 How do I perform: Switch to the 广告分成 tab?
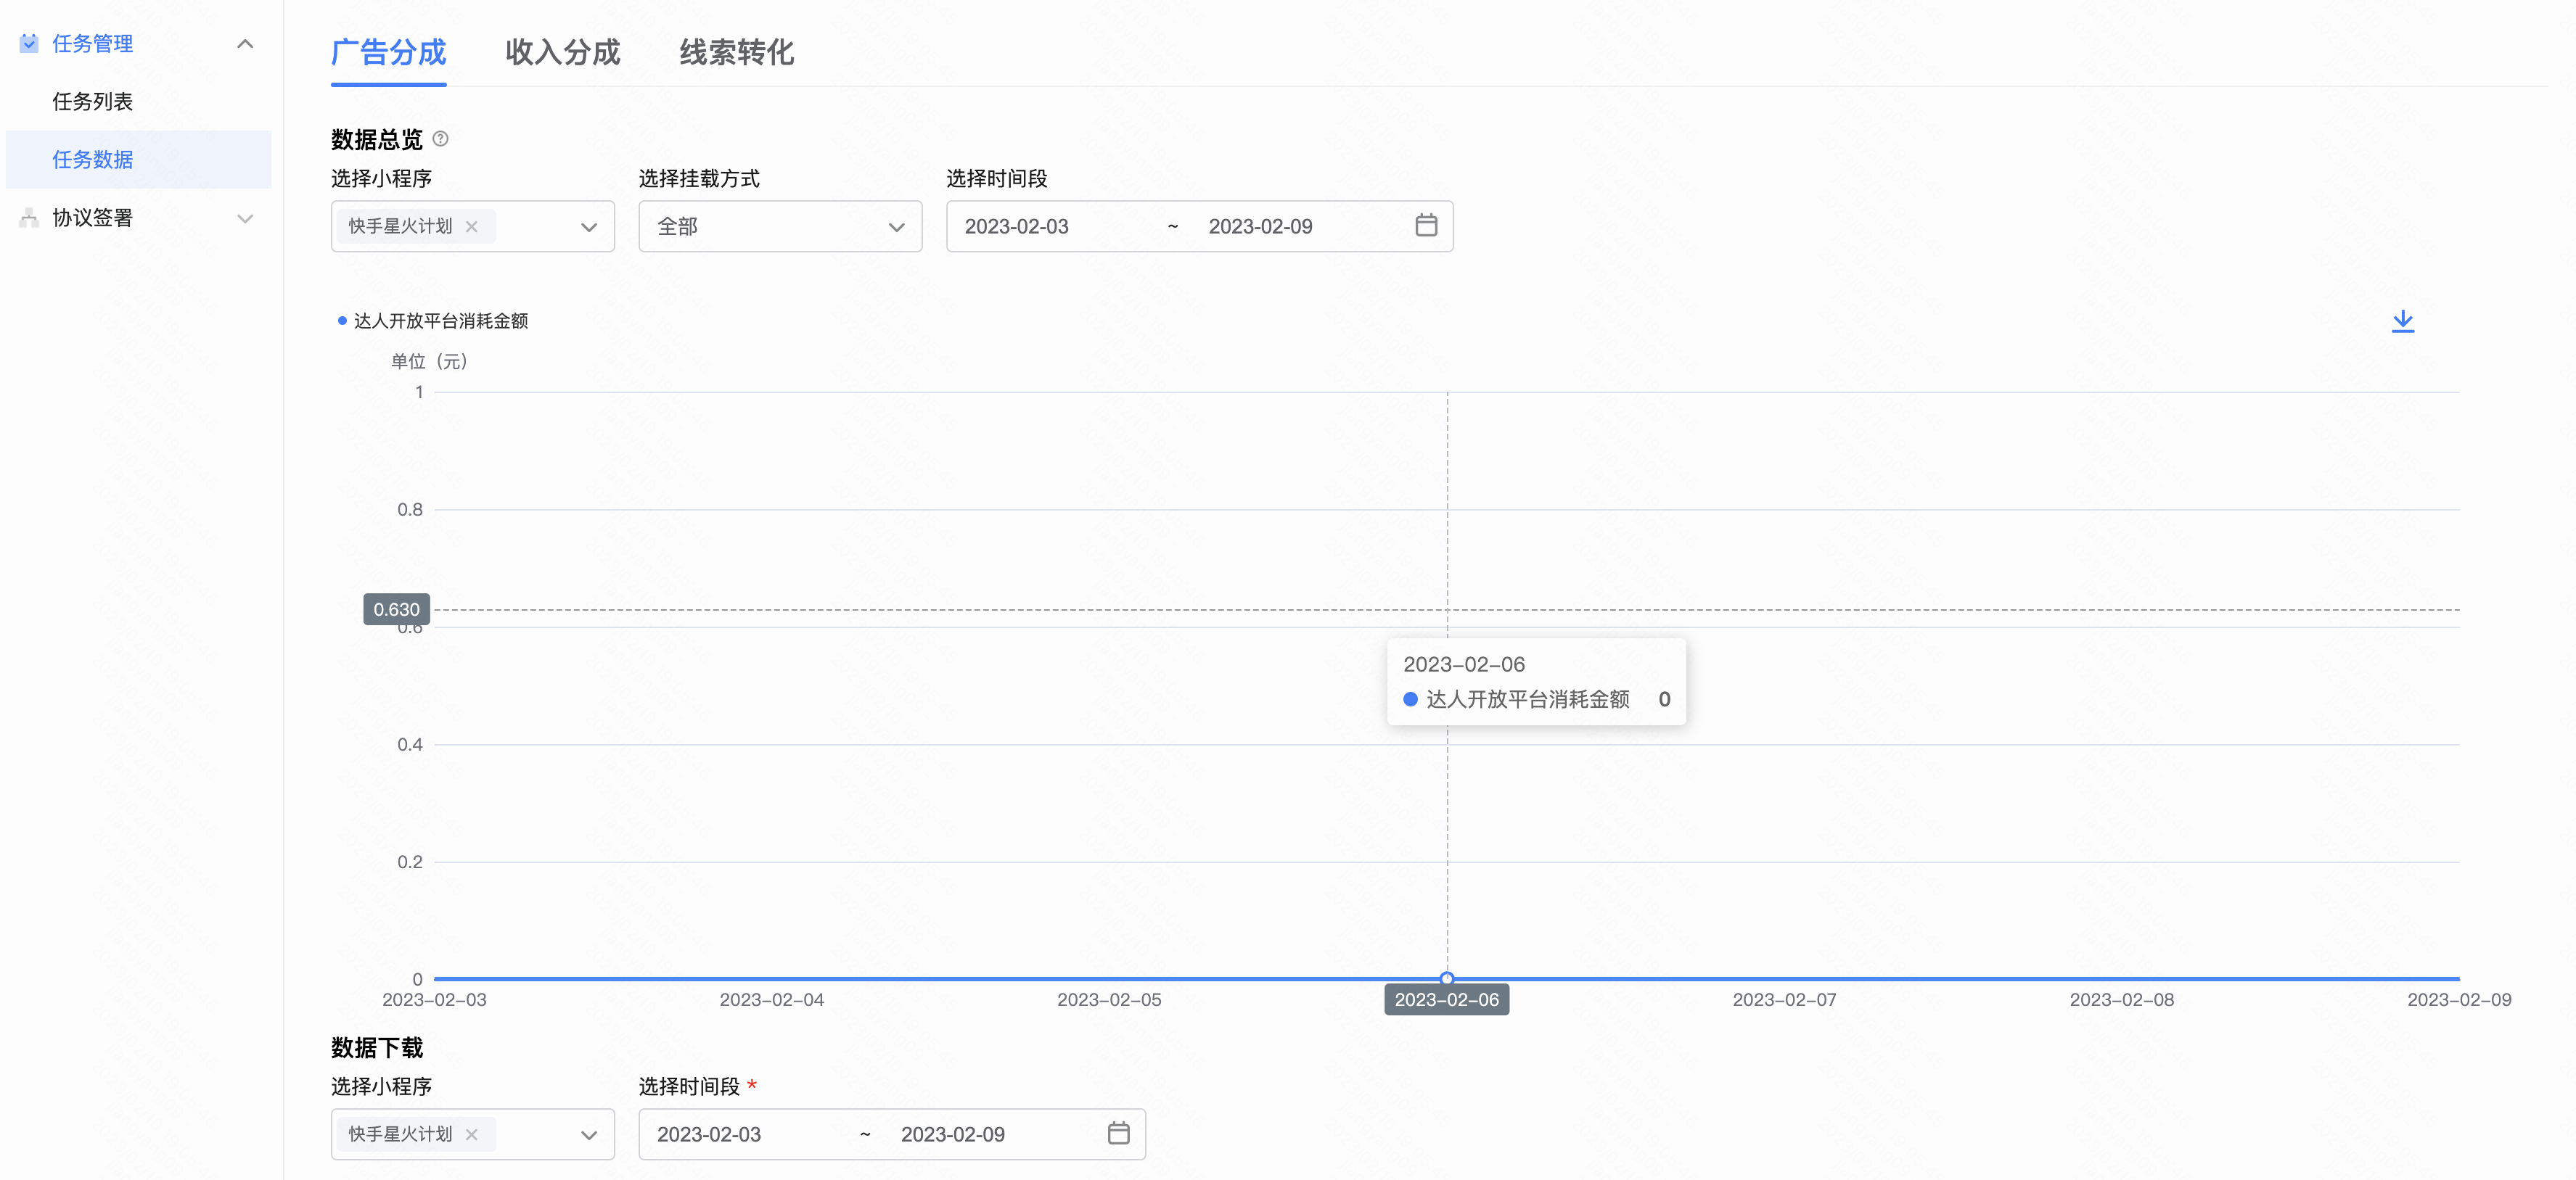(388, 52)
